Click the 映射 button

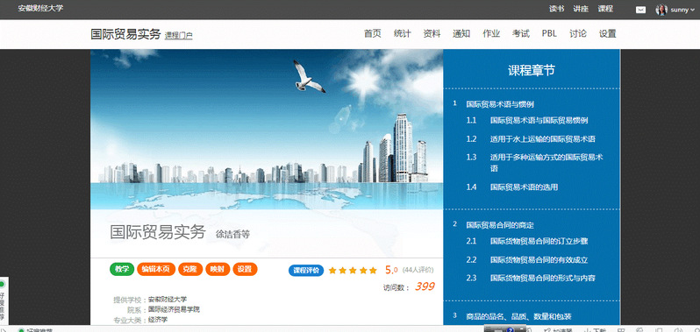pyautogui.click(x=218, y=269)
